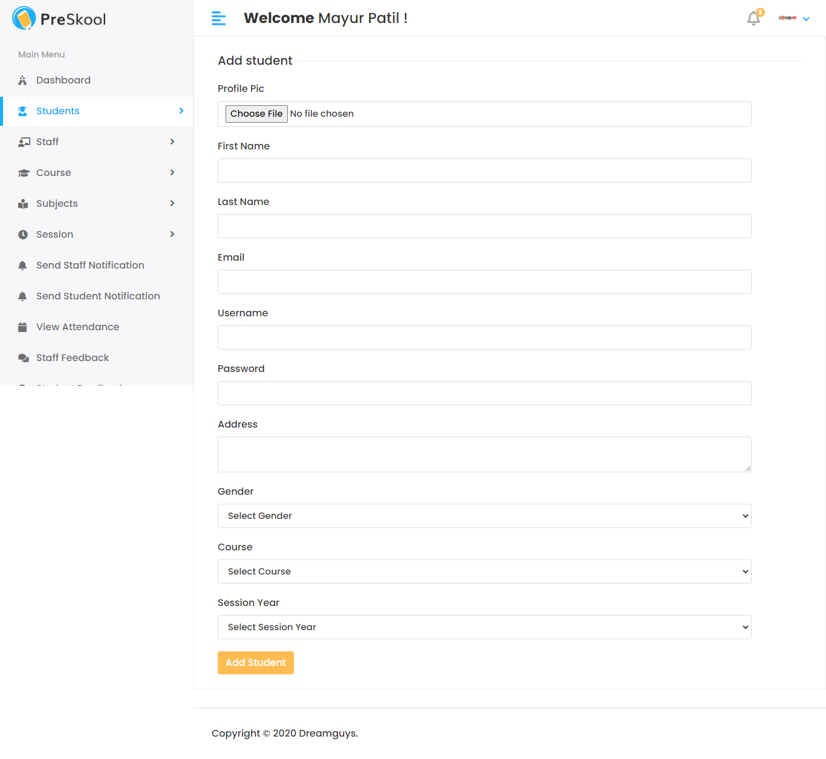Open the Select Session Year dropdown
Image resolution: width=826 pixels, height=759 pixels.
coord(484,627)
